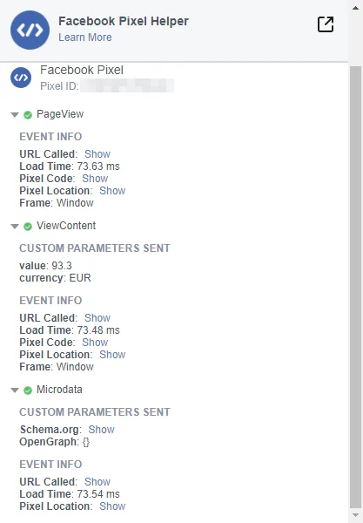
Task: Click green check icon next to Microdata
Action: (x=28, y=391)
